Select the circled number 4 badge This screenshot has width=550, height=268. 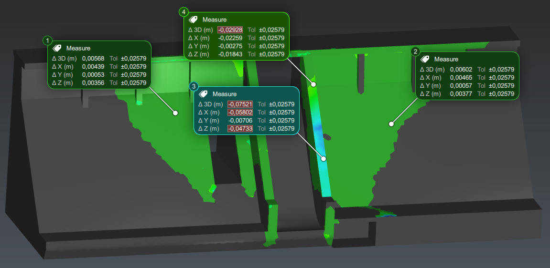coord(183,12)
